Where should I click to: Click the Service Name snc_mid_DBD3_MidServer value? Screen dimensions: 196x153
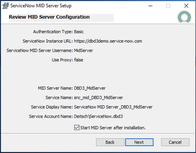[x=99, y=98]
